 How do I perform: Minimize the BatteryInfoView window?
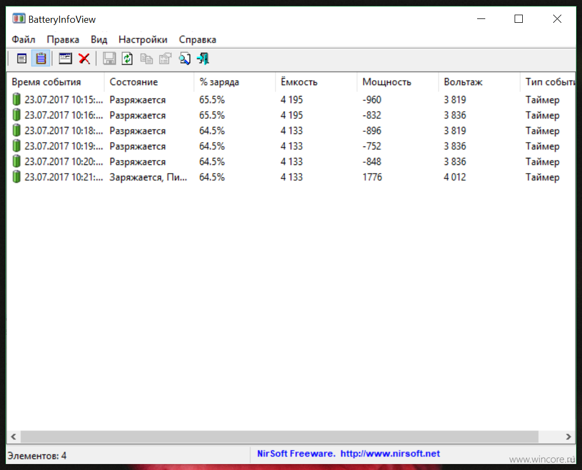(x=481, y=18)
